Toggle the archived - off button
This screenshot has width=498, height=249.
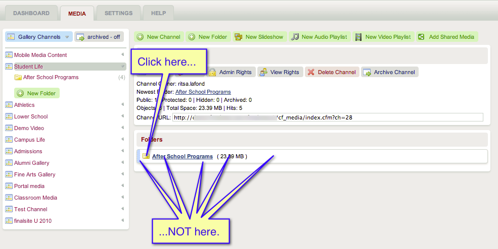pos(99,37)
